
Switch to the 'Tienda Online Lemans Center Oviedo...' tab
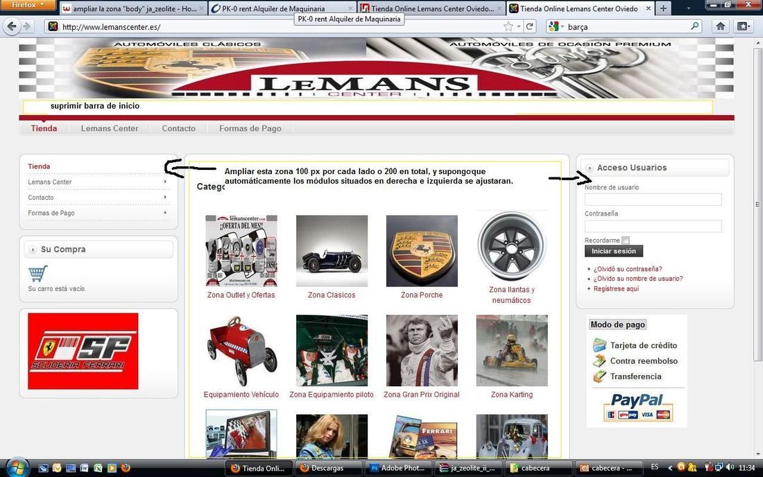pos(431,9)
